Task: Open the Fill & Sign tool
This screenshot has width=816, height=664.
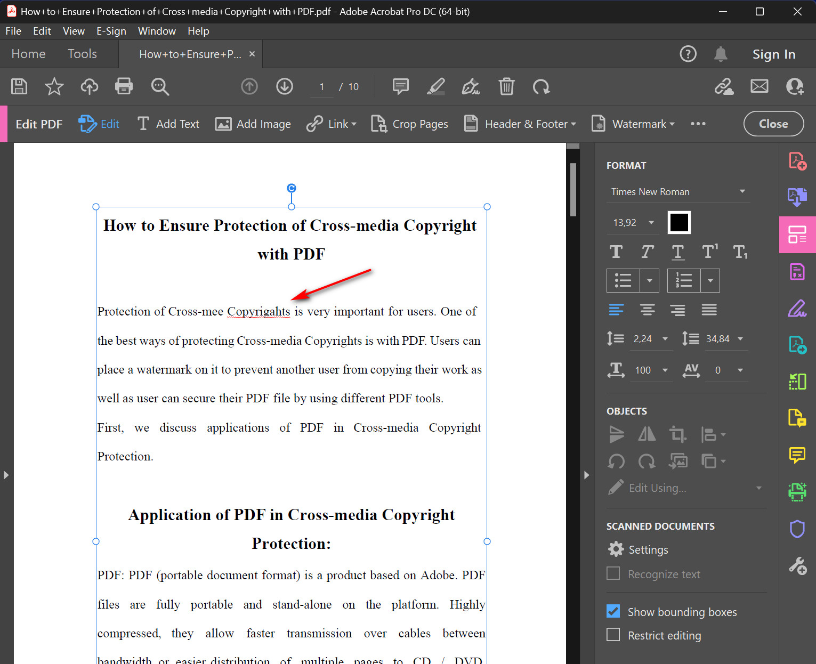Action: (x=797, y=309)
